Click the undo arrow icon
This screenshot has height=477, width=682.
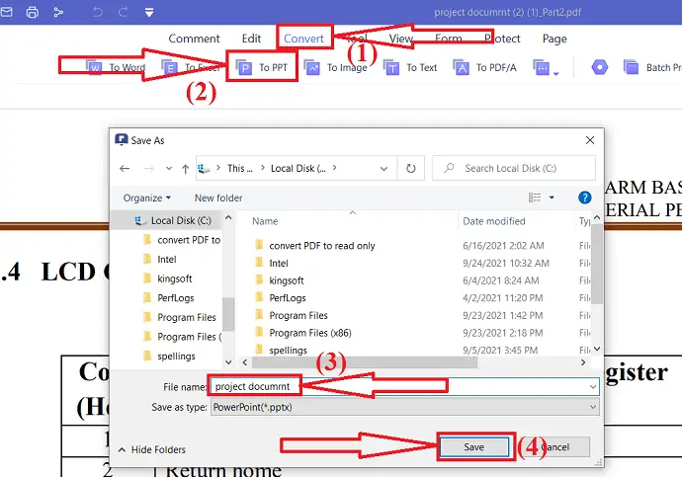point(98,12)
